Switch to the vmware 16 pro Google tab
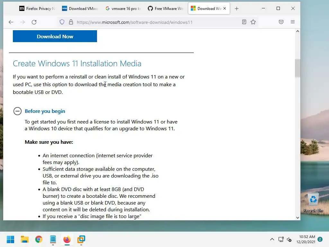Viewport: 329px width, 247px height. (123, 9)
